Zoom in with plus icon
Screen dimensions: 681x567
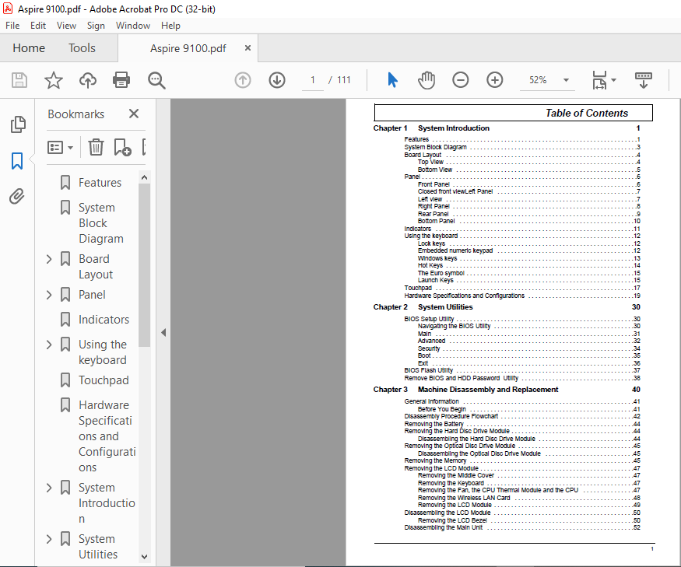pyautogui.click(x=495, y=80)
